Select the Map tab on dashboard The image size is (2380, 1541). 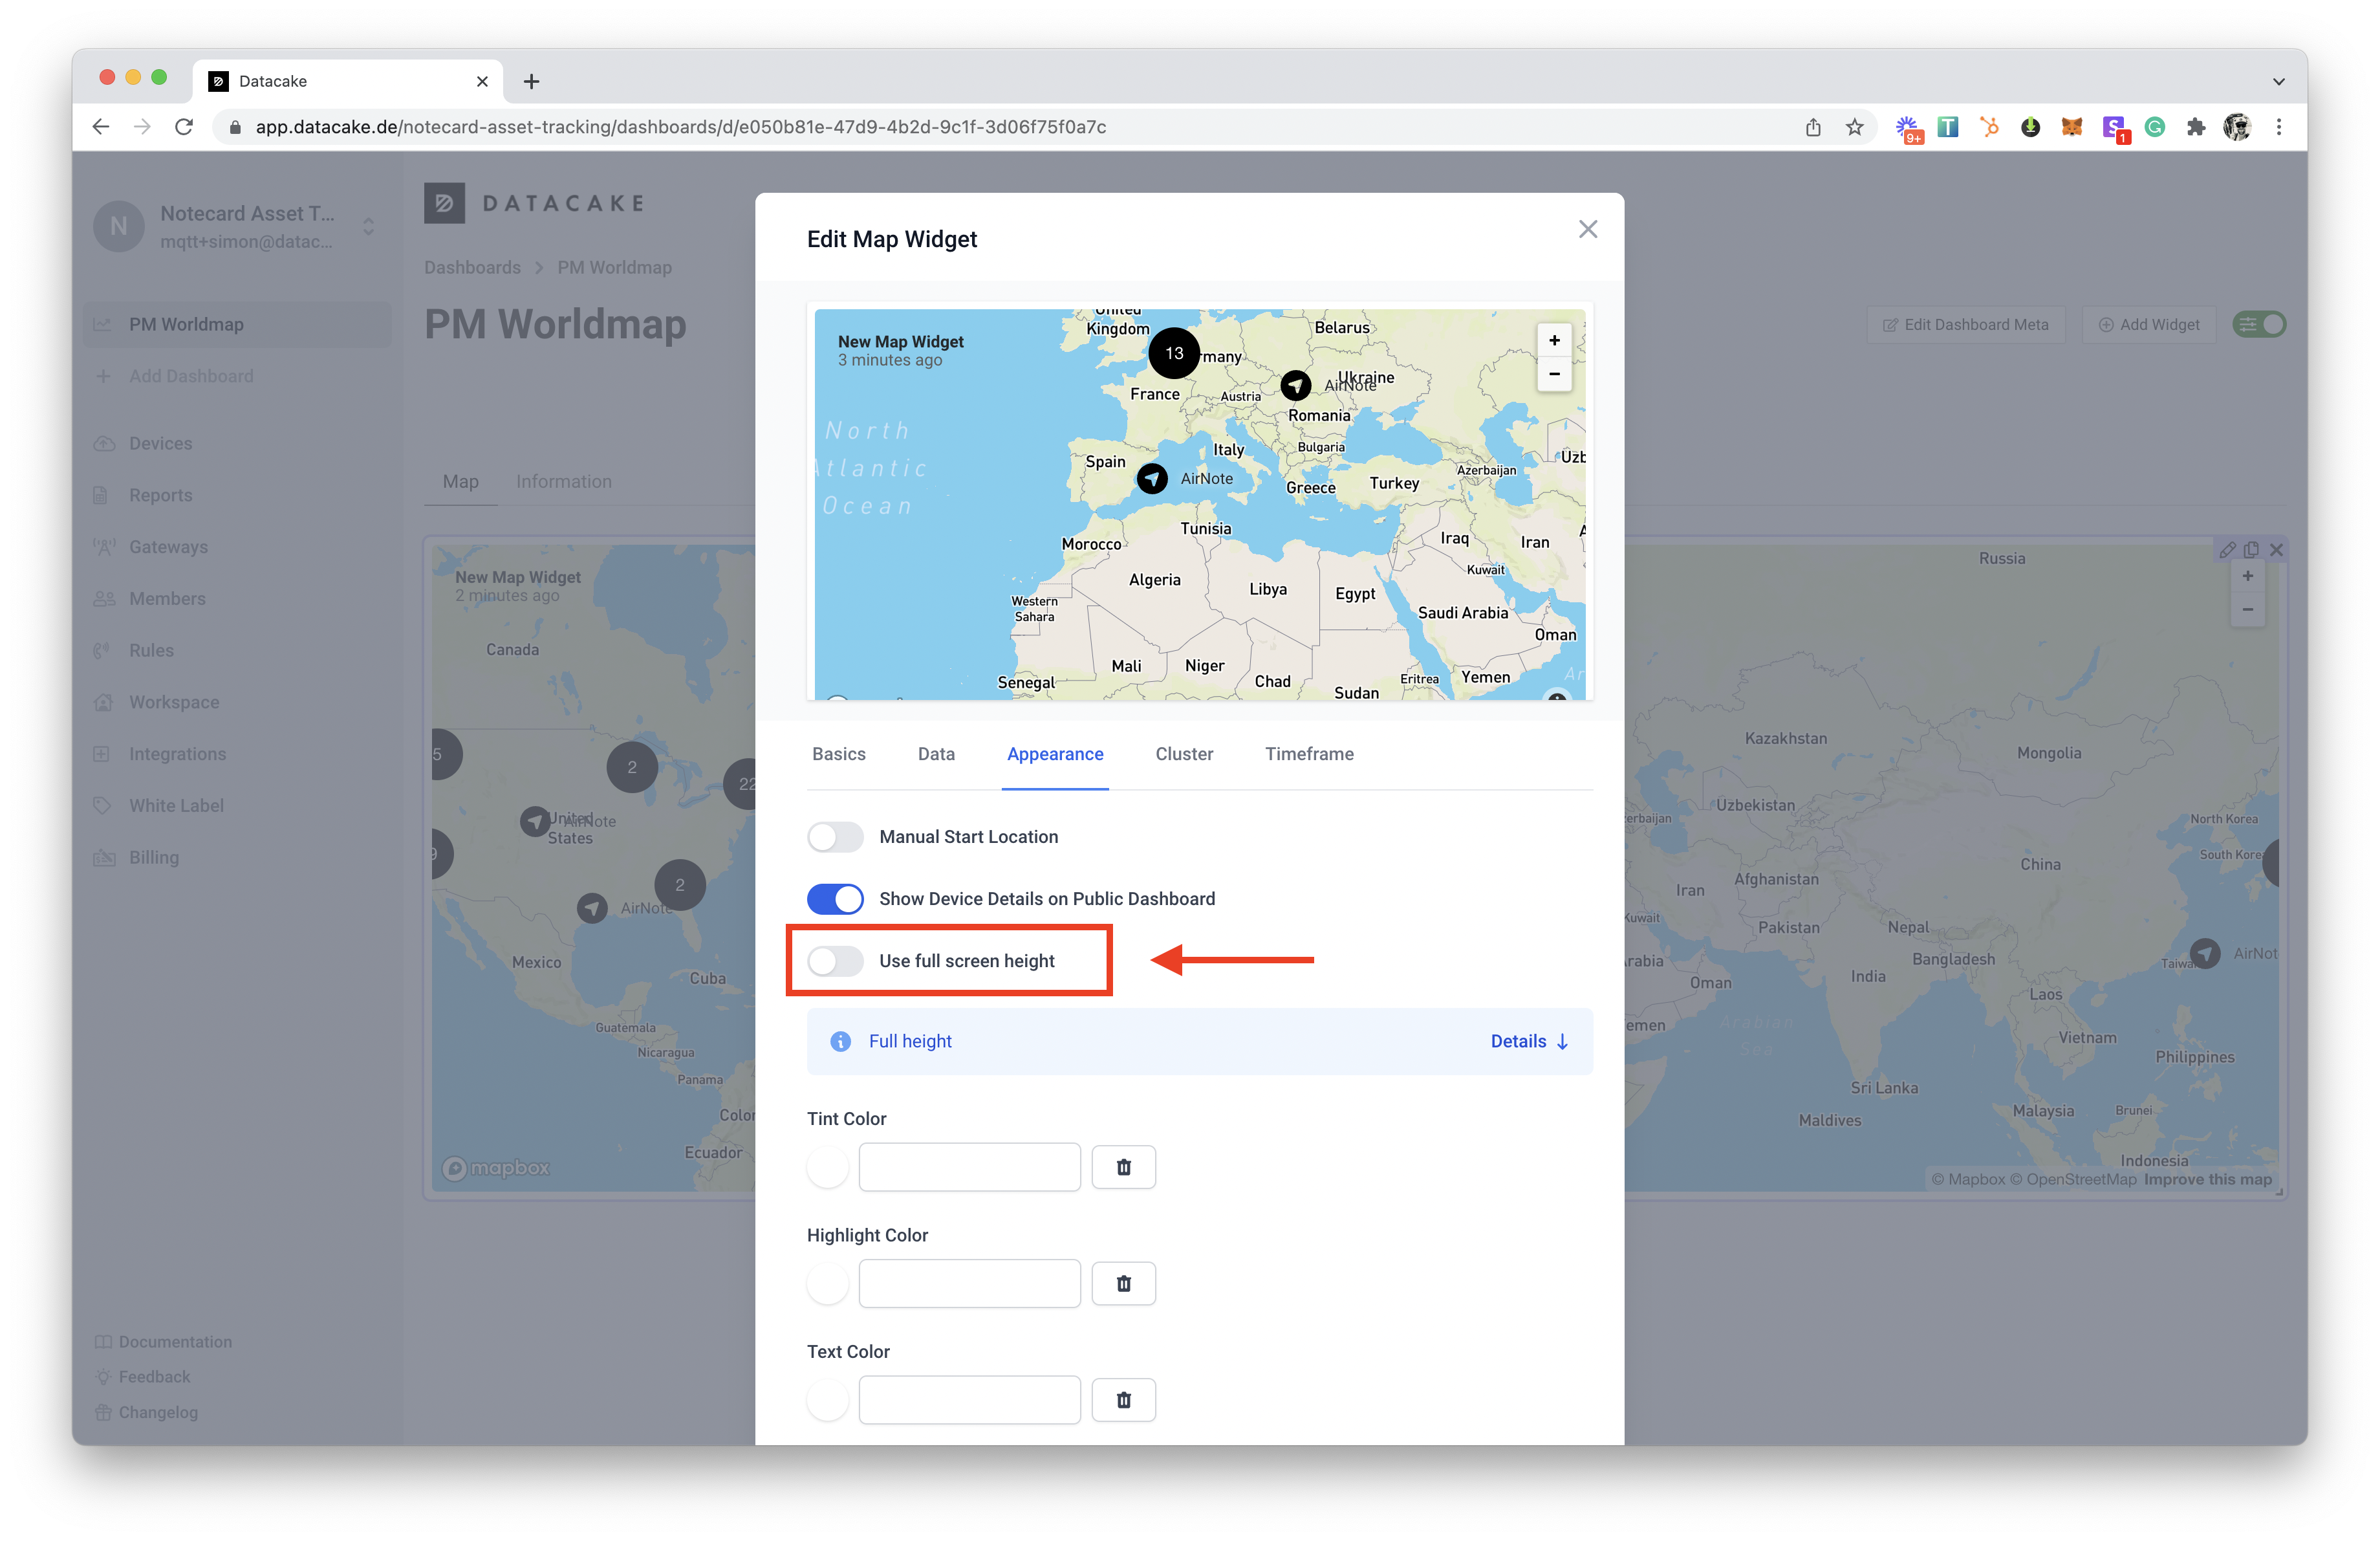pyautogui.click(x=461, y=482)
